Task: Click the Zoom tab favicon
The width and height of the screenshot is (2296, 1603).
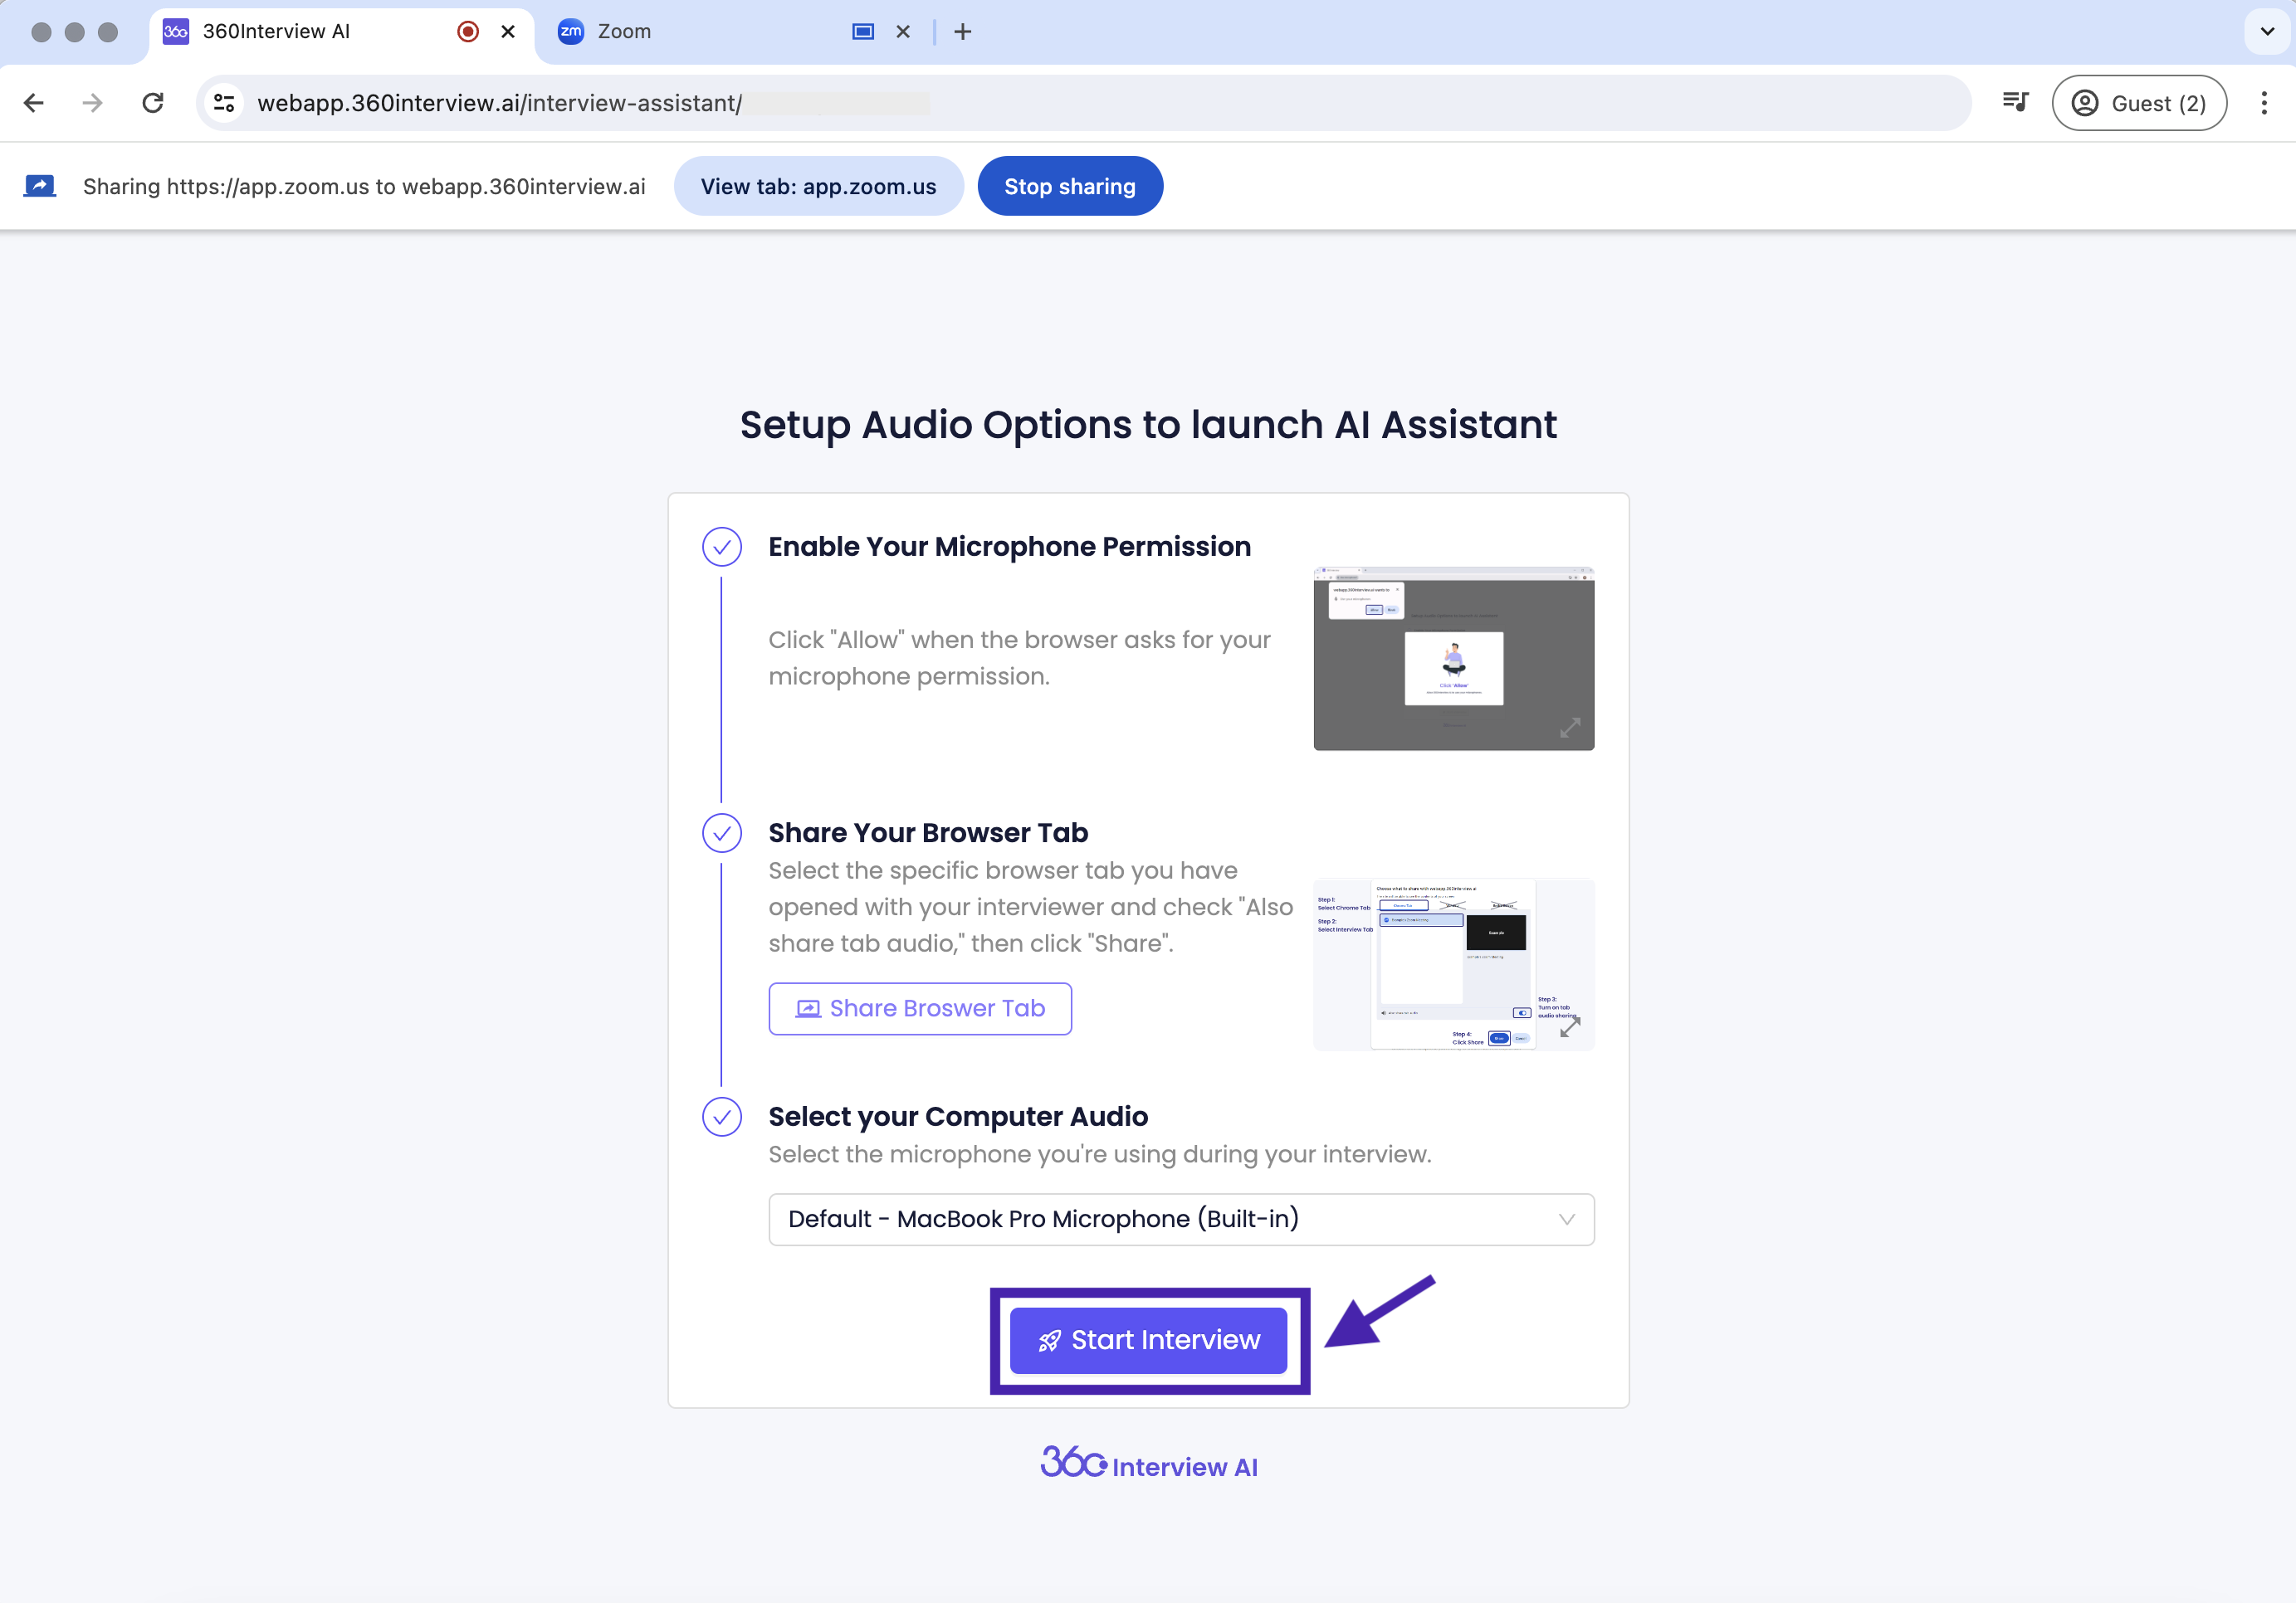Action: coord(570,32)
